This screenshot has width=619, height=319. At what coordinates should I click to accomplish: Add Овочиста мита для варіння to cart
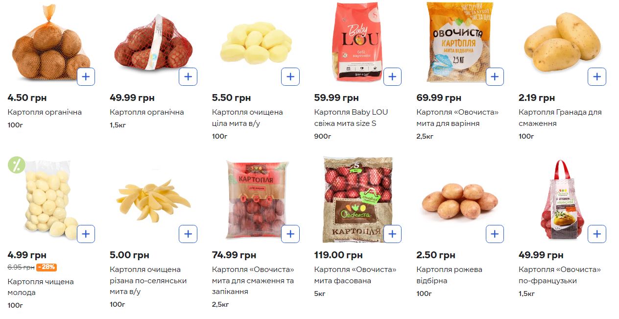(x=495, y=76)
